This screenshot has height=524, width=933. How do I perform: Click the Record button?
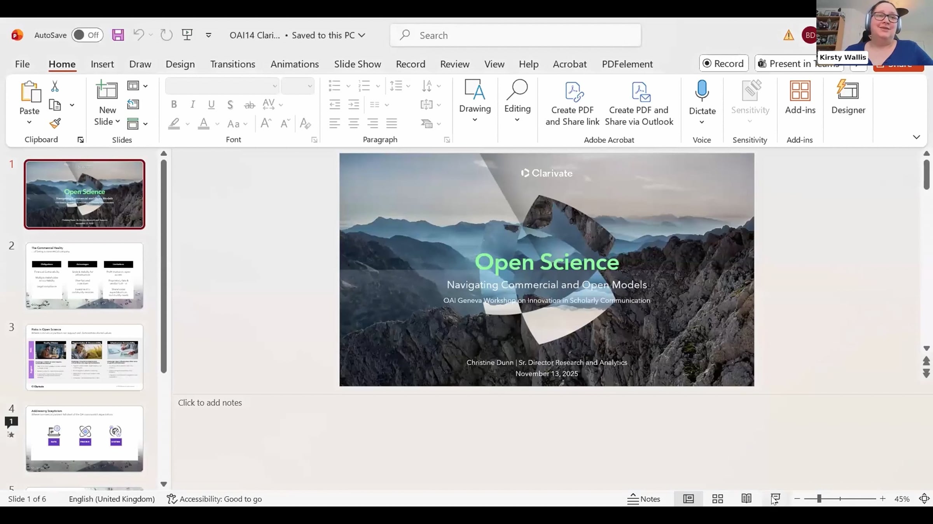click(x=723, y=63)
